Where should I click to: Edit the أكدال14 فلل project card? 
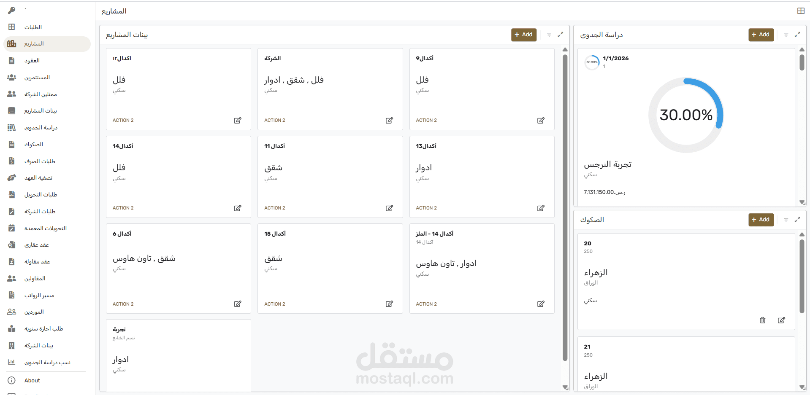(x=238, y=208)
